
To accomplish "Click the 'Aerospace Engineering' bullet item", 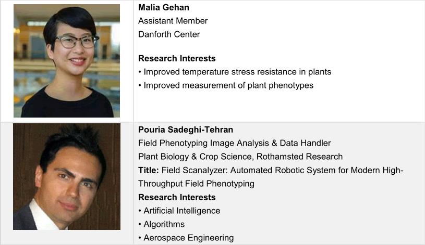I will pyautogui.click(x=188, y=238).
